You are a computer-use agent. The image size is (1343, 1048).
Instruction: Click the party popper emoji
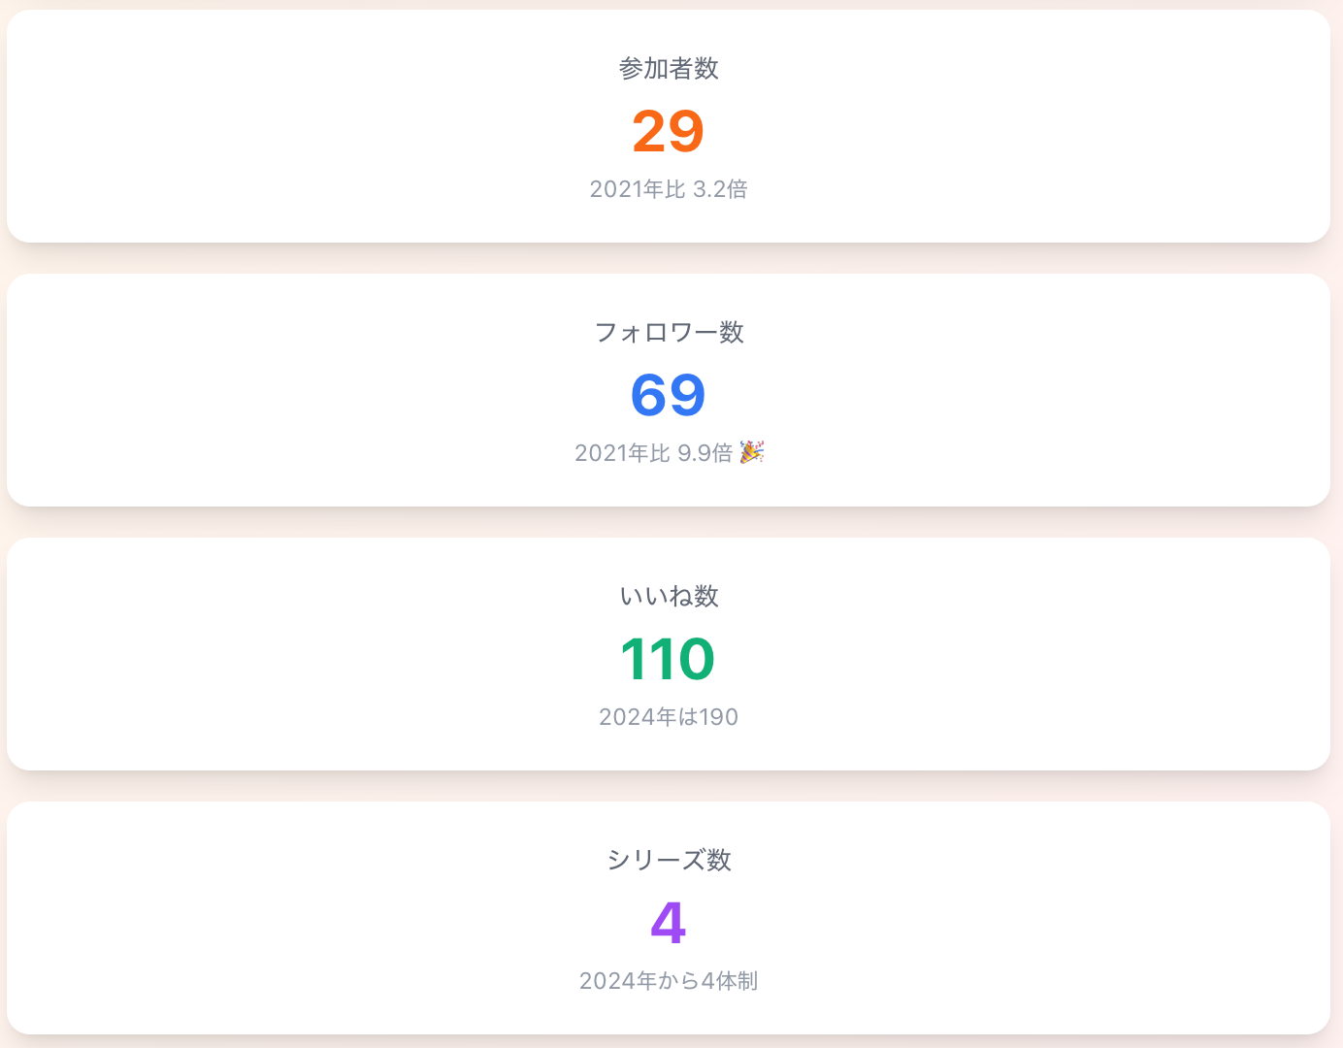pos(752,450)
